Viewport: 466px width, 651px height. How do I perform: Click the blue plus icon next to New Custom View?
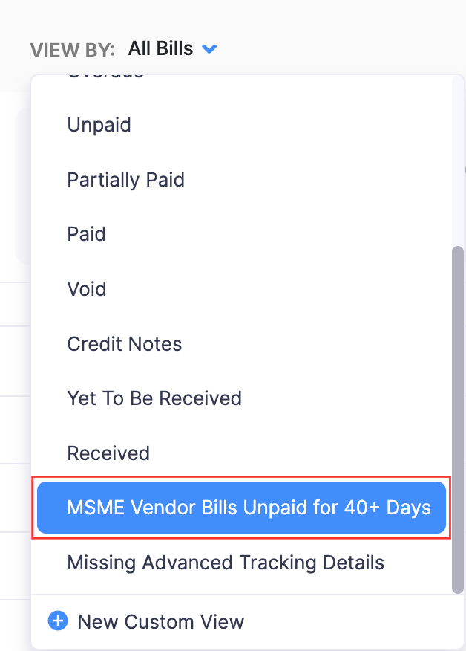click(58, 621)
